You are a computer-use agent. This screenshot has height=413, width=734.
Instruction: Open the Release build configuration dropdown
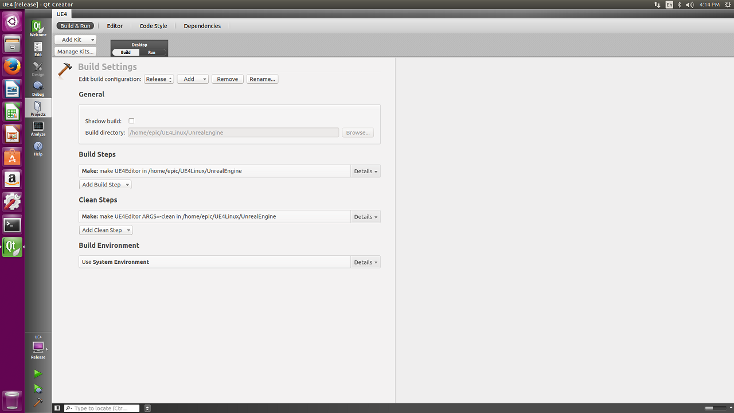coord(159,79)
